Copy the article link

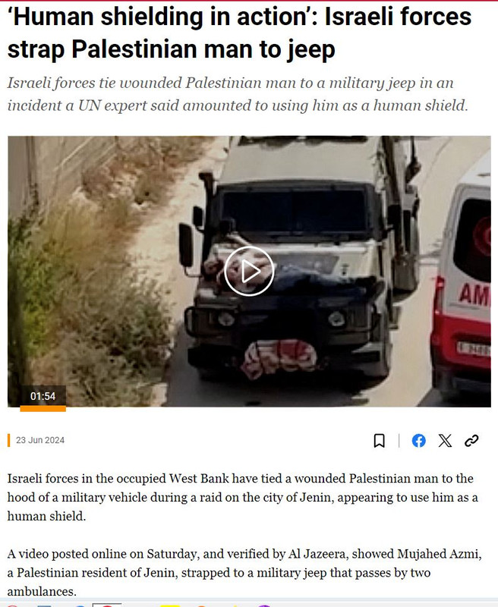pyautogui.click(x=471, y=441)
